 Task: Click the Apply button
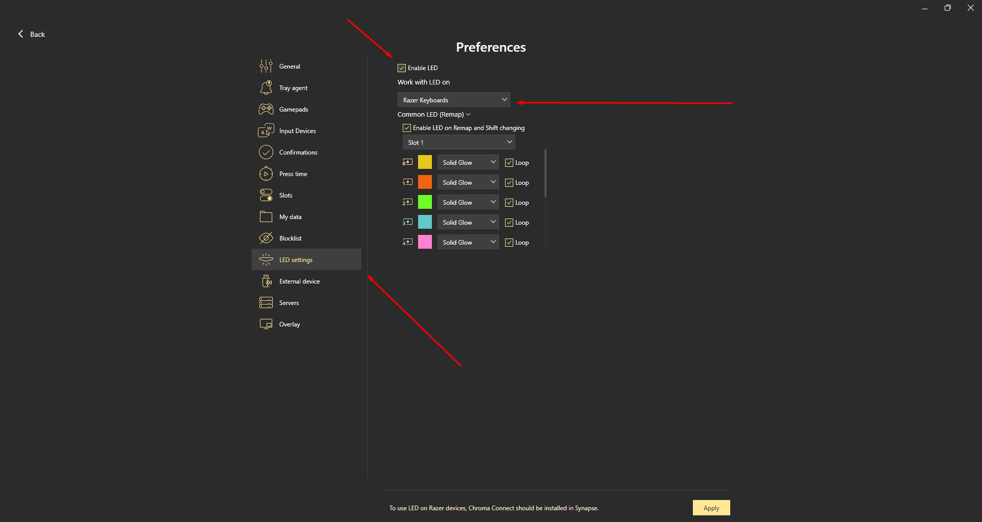(711, 508)
